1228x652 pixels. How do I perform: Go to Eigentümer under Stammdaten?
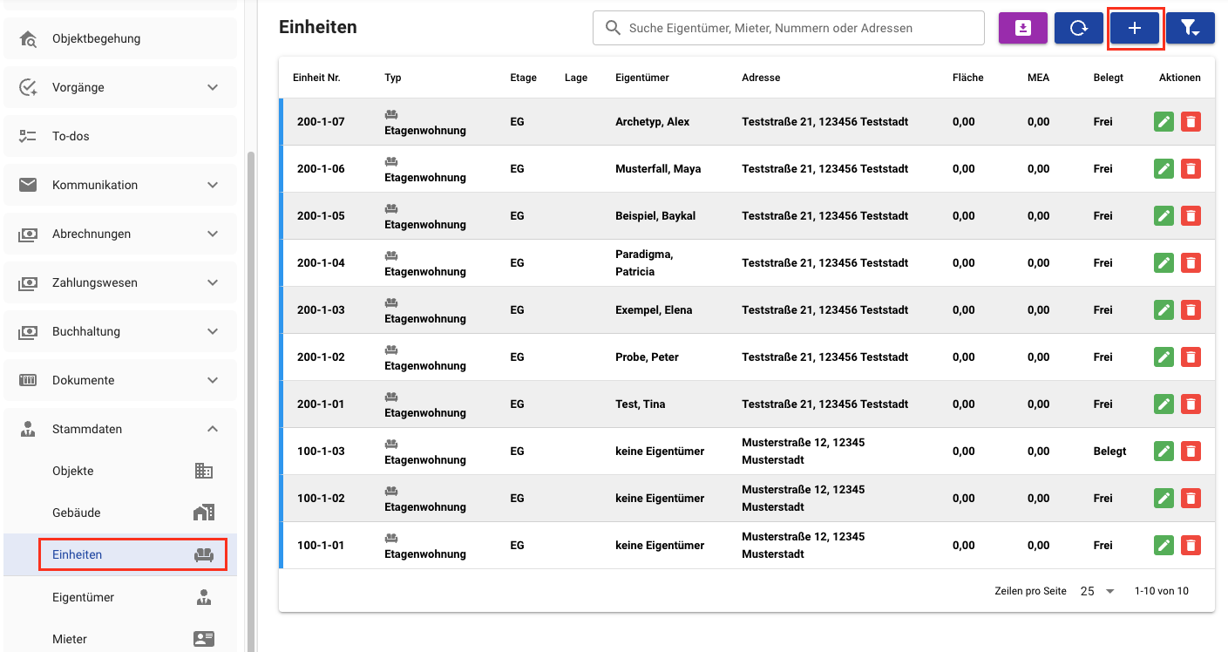[120, 597]
